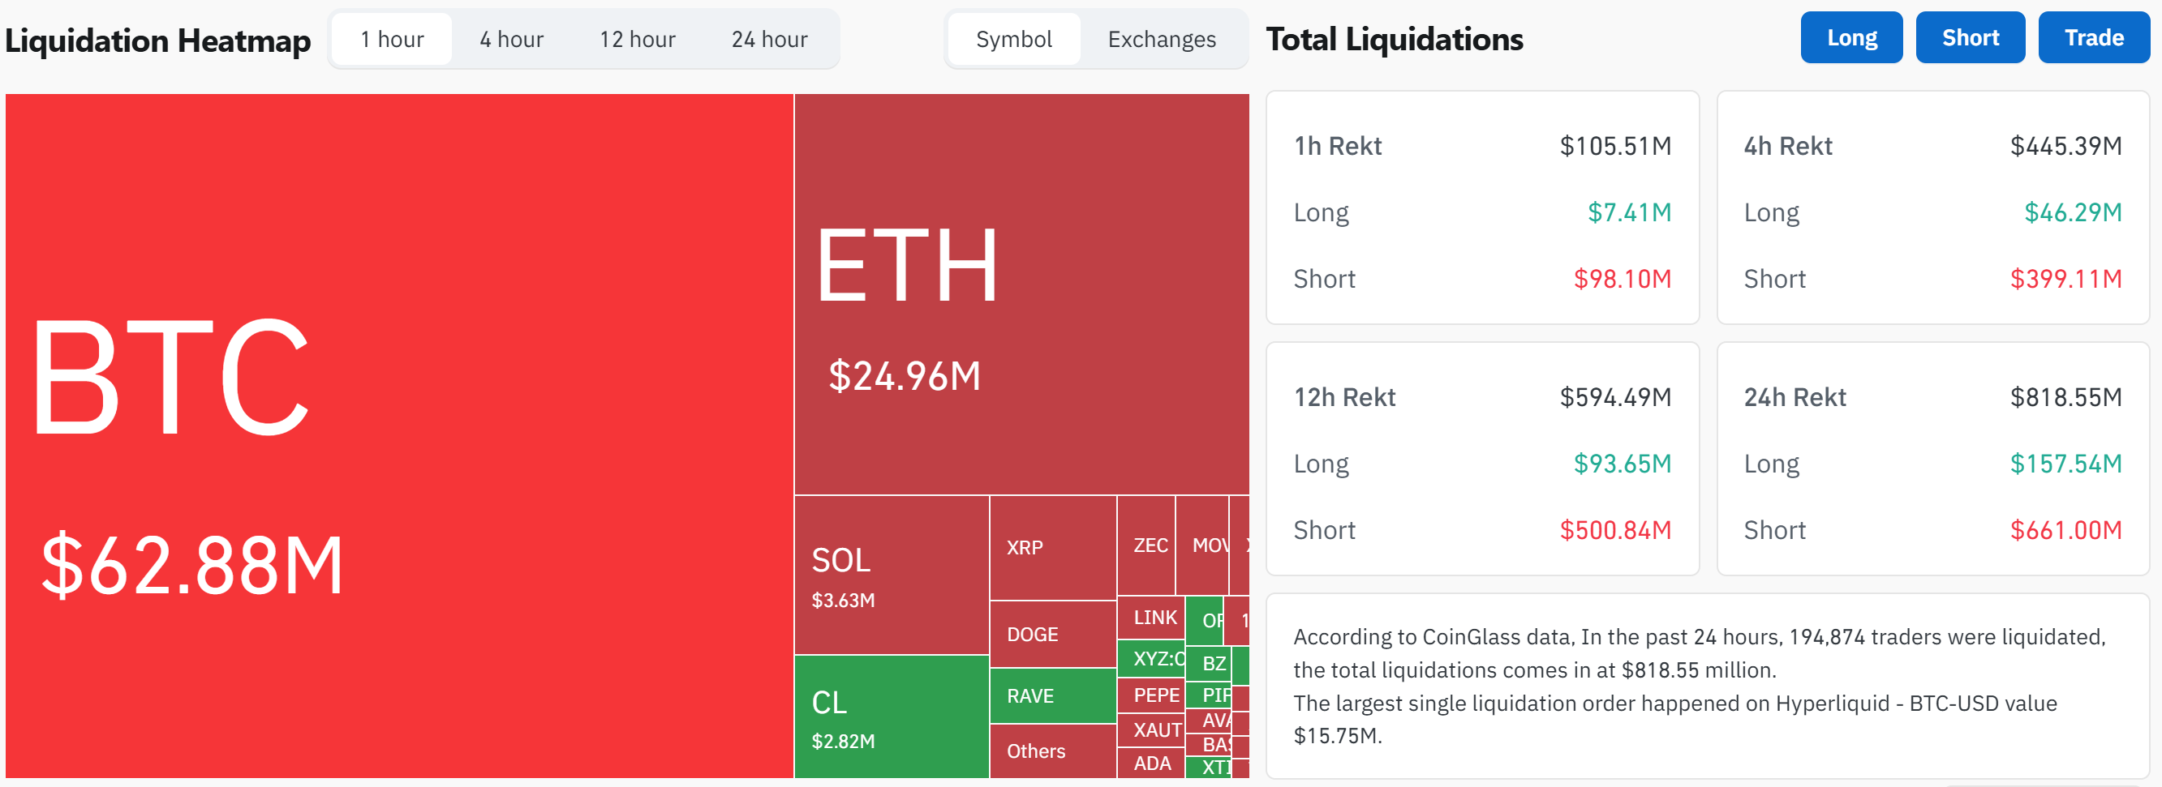Select the 12 hour view
Image resolution: width=2162 pixels, height=787 pixels.
(x=636, y=39)
